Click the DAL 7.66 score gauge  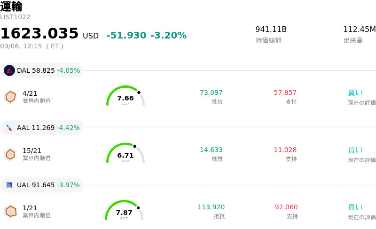pyautogui.click(x=125, y=97)
